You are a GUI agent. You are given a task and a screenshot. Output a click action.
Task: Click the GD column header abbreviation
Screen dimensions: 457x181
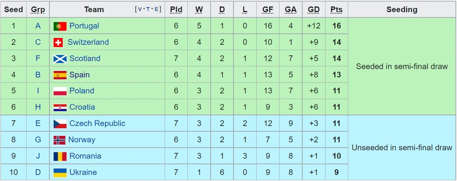(x=314, y=9)
